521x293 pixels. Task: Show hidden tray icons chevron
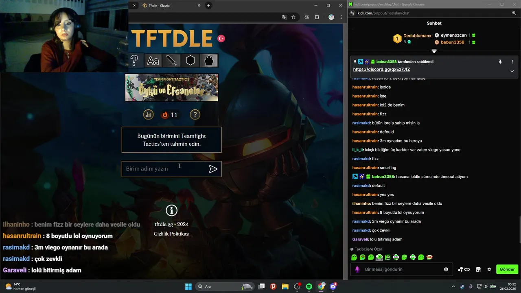click(453, 286)
